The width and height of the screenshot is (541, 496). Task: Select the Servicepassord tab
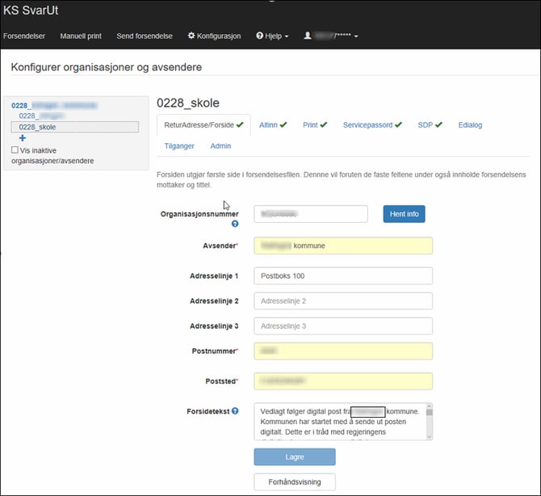pyautogui.click(x=371, y=125)
